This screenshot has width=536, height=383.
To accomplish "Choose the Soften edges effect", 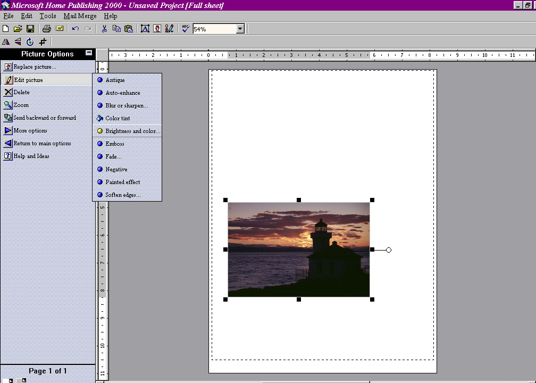I will pos(122,195).
